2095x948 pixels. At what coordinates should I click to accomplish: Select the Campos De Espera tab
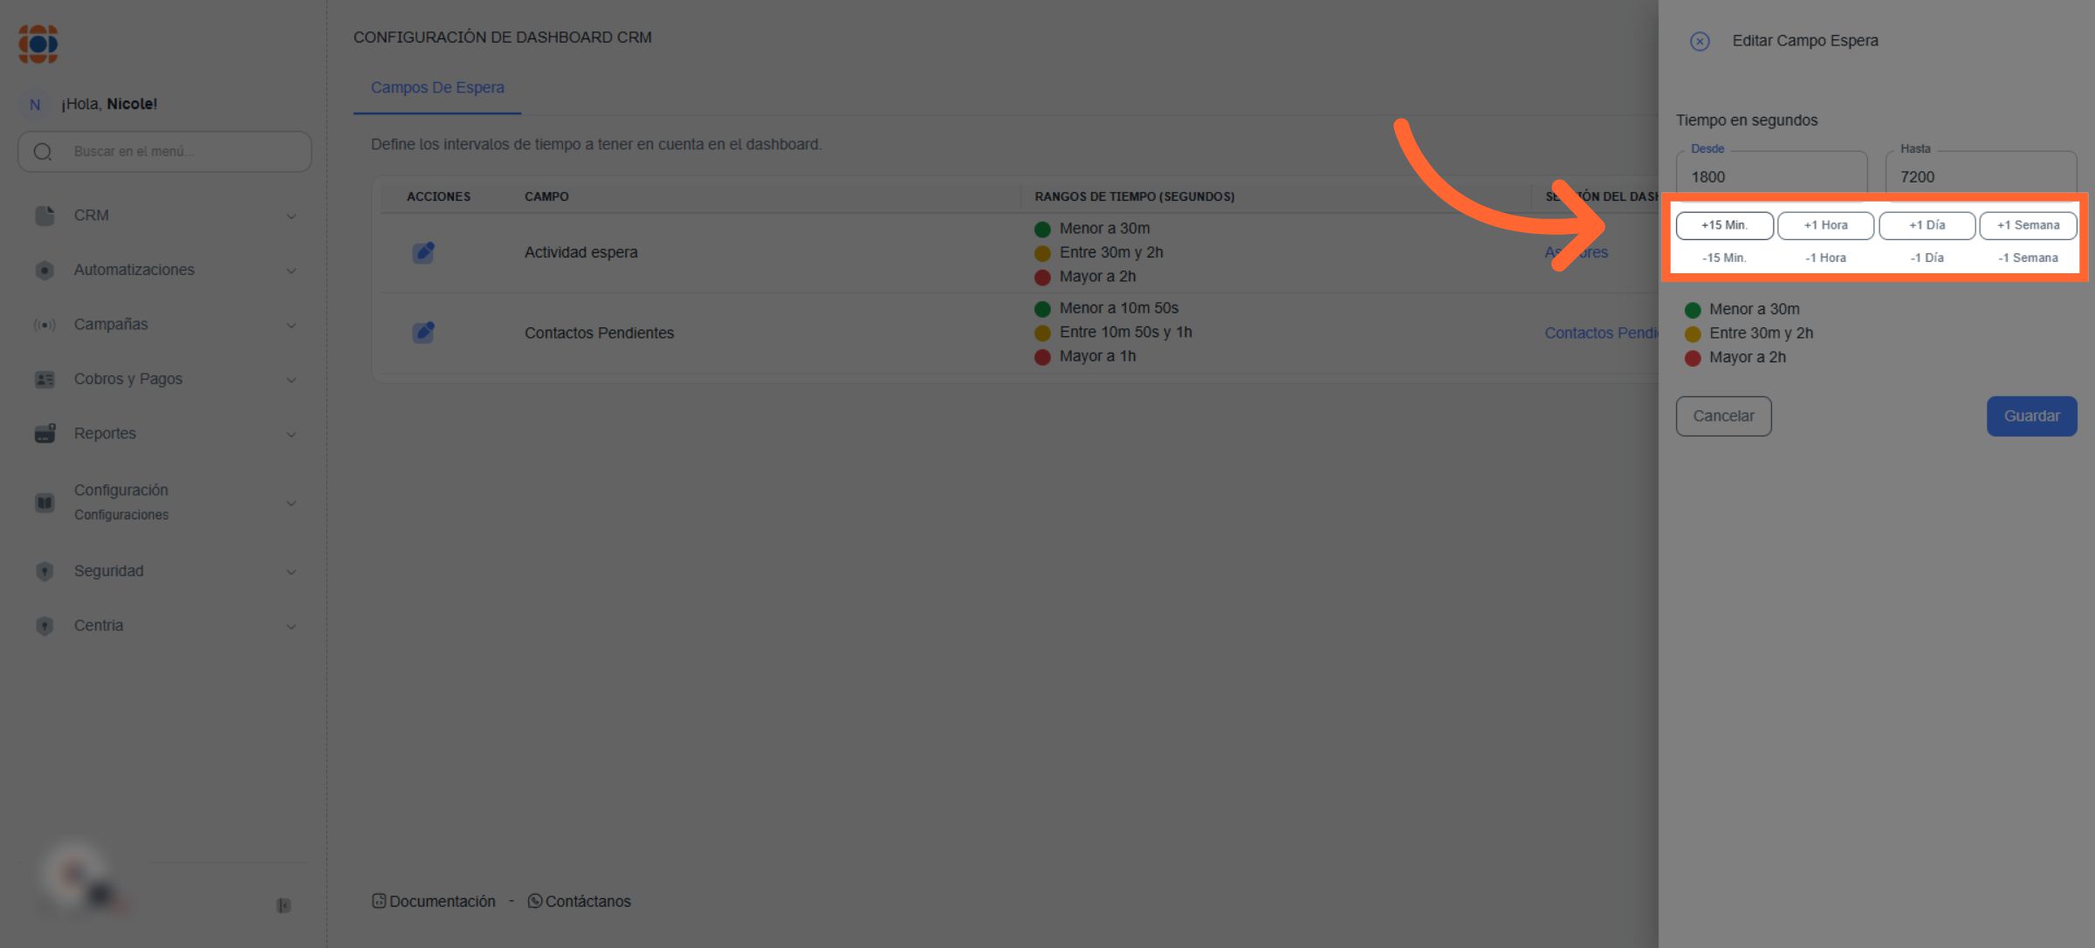[437, 87]
